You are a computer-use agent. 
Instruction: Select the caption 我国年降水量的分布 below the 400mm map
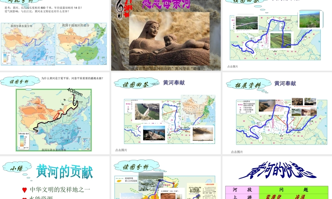pos(54,150)
